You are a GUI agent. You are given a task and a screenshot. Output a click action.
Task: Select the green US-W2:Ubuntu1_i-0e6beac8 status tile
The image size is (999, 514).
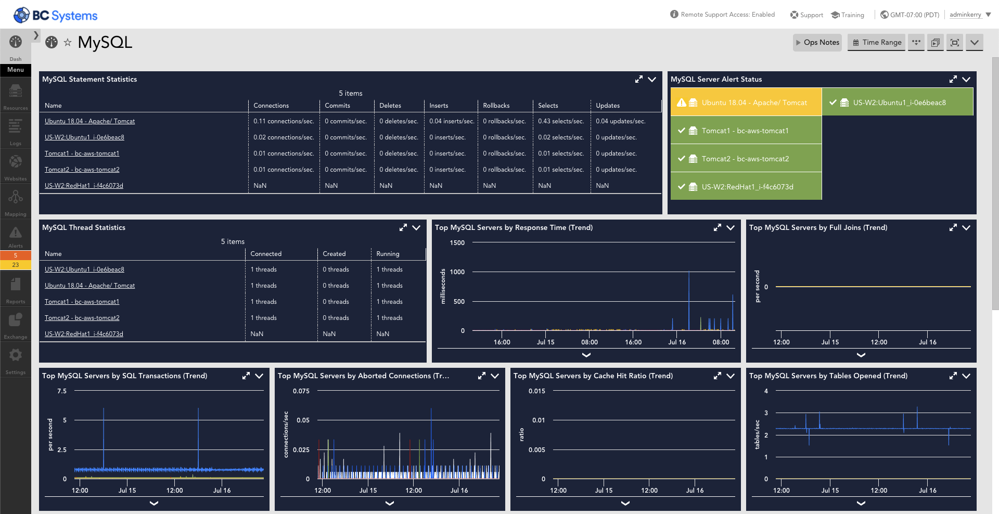[x=898, y=102]
